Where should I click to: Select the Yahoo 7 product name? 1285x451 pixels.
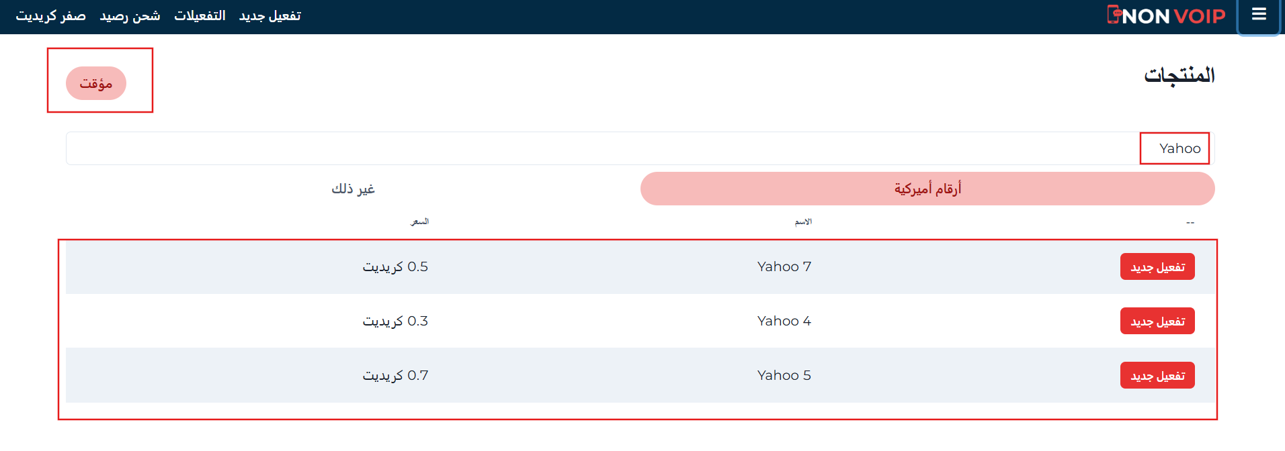click(784, 266)
